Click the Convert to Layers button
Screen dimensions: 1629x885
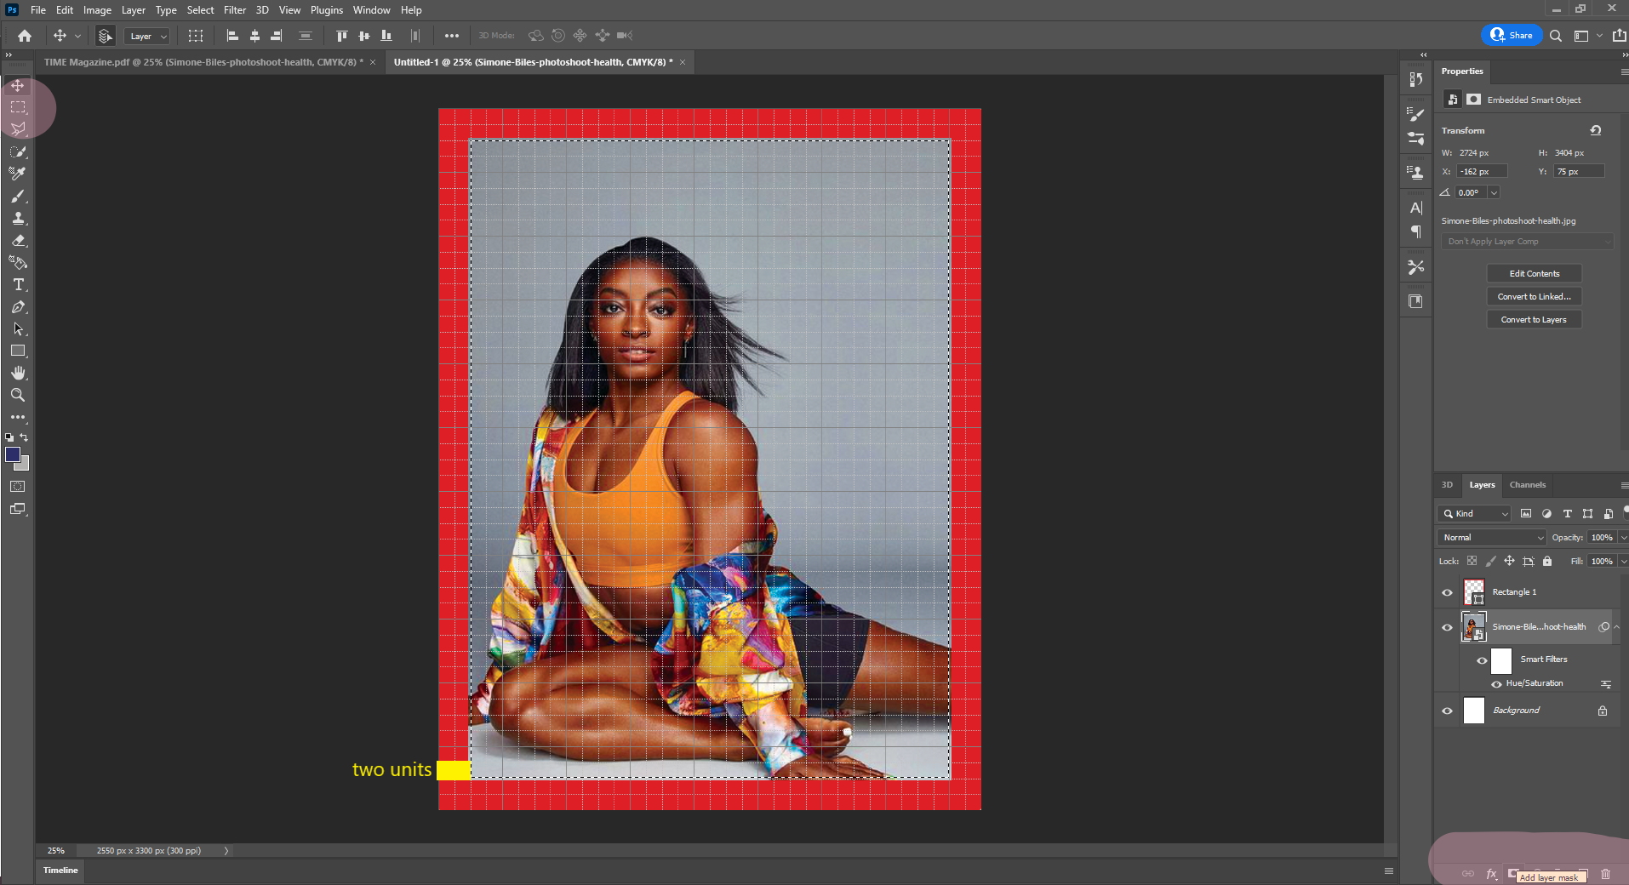(x=1534, y=320)
